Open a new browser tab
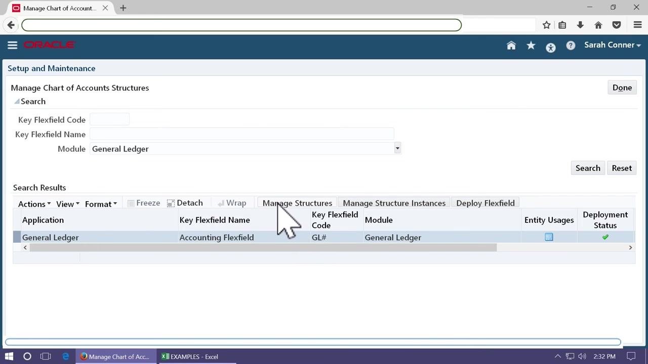The height and width of the screenshot is (364, 648). [x=123, y=8]
